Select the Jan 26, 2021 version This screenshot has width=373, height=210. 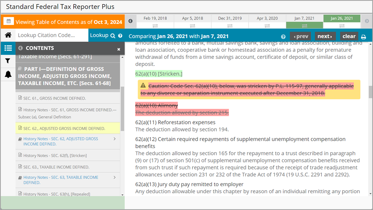point(342,18)
